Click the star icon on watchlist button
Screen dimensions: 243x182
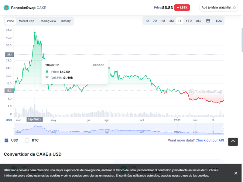234,8
